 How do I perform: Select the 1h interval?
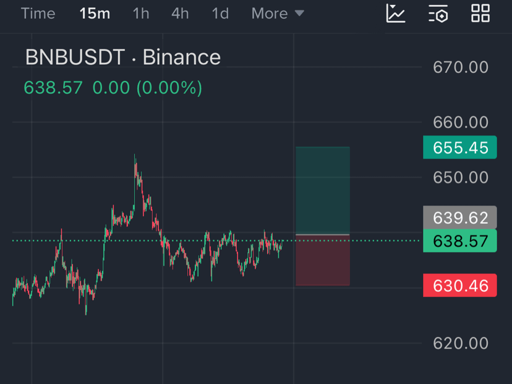tap(141, 14)
